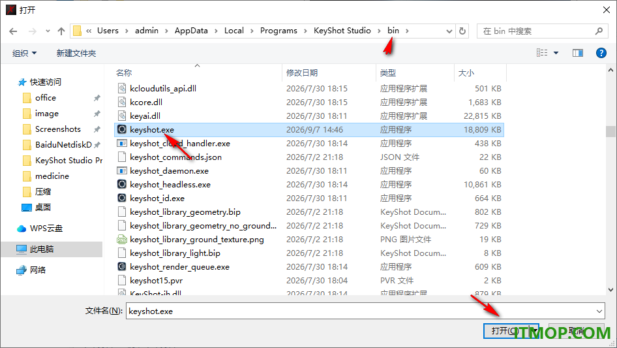
Task: Select kcore.dll file
Action: point(146,102)
